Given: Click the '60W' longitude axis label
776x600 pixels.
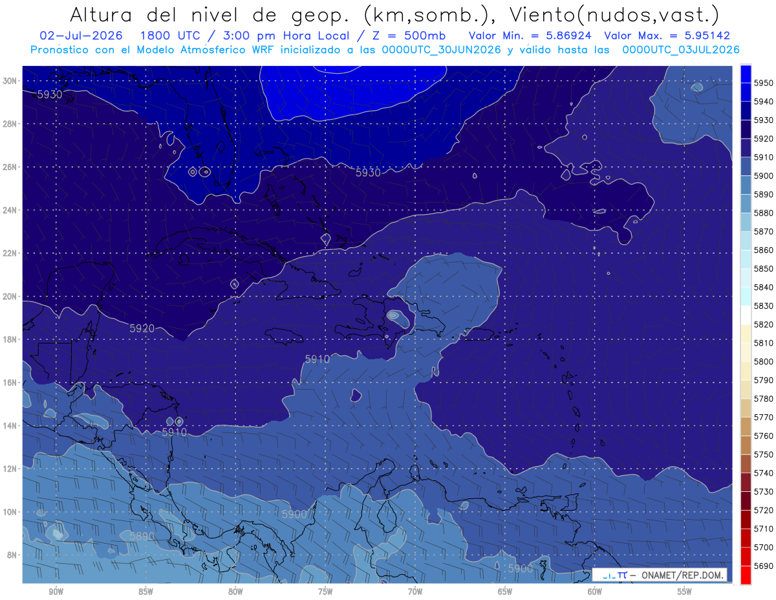Looking at the screenshot, I should point(595,591).
